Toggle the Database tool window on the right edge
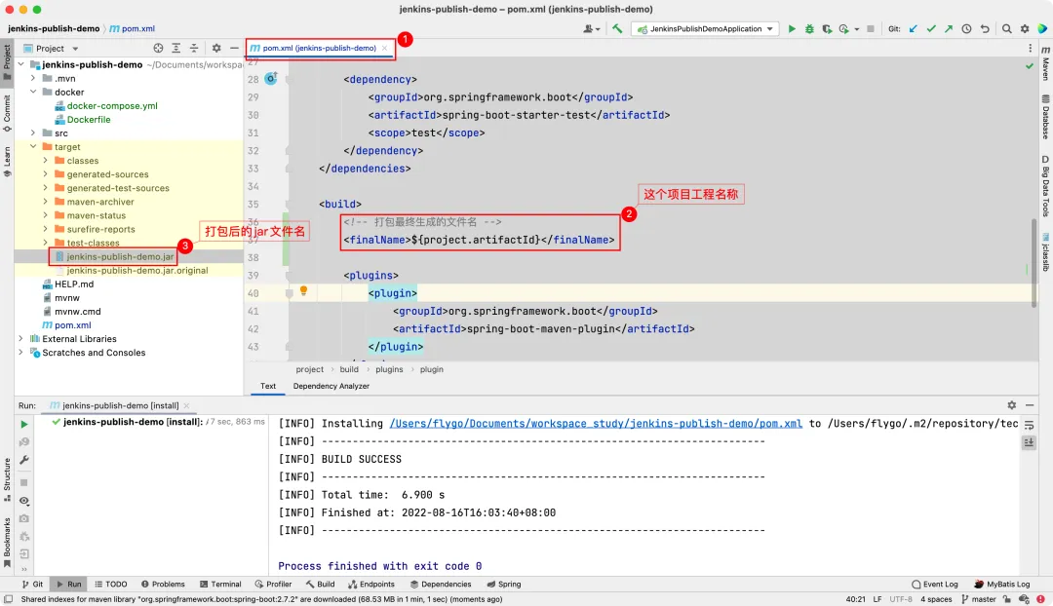The height and width of the screenshot is (606, 1053). (1045, 117)
